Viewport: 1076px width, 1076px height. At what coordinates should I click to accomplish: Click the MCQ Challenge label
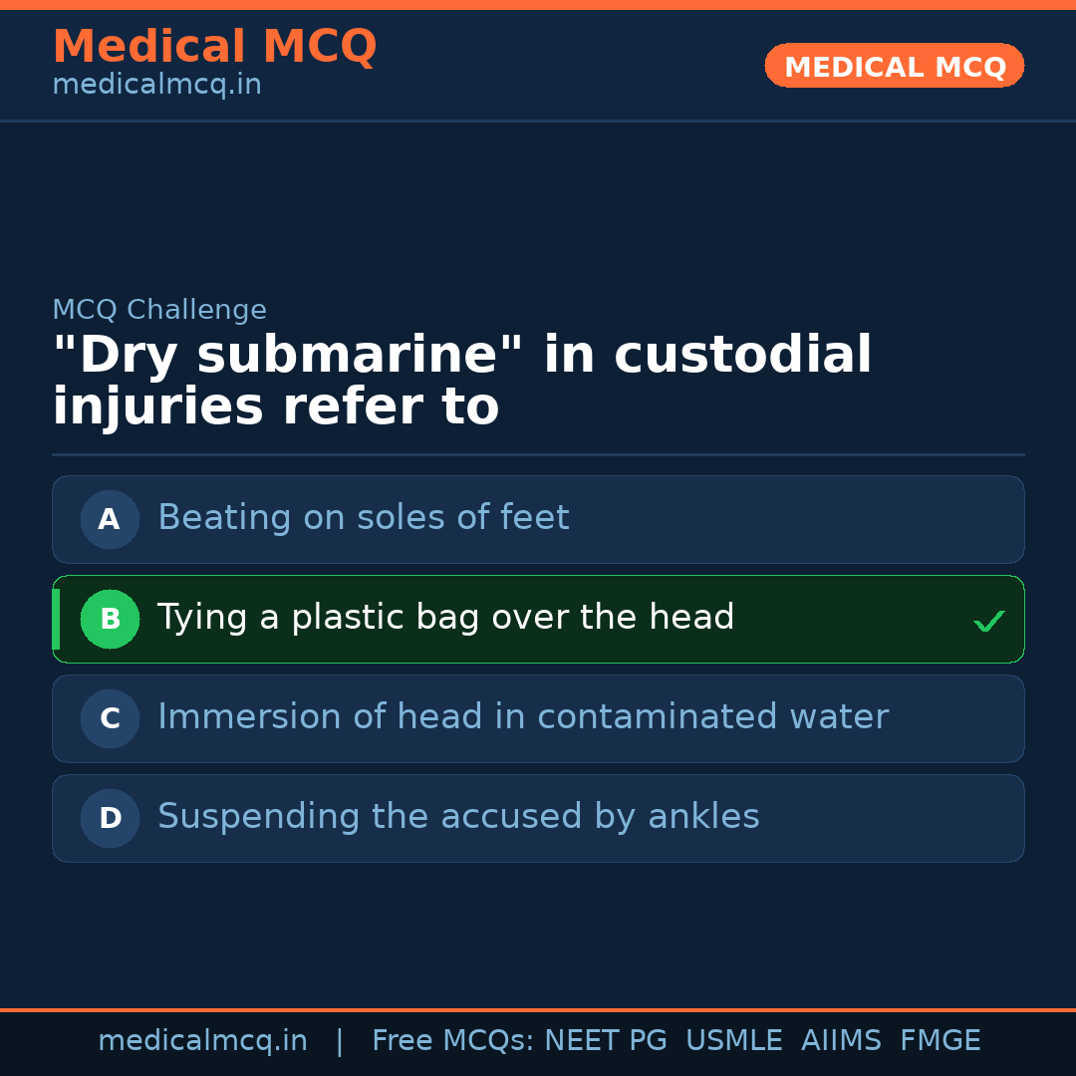[x=159, y=310]
